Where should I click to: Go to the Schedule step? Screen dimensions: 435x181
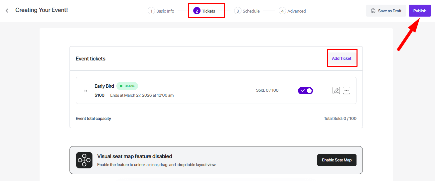pyautogui.click(x=251, y=11)
